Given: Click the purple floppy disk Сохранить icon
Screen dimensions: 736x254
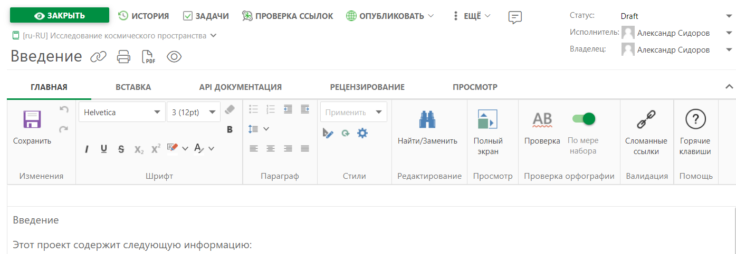Looking at the screenshot, I should tap(32, 119).
